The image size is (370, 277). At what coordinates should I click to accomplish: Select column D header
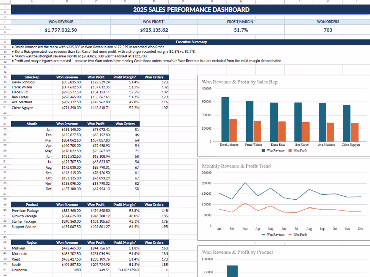click(x=125, y=2)
